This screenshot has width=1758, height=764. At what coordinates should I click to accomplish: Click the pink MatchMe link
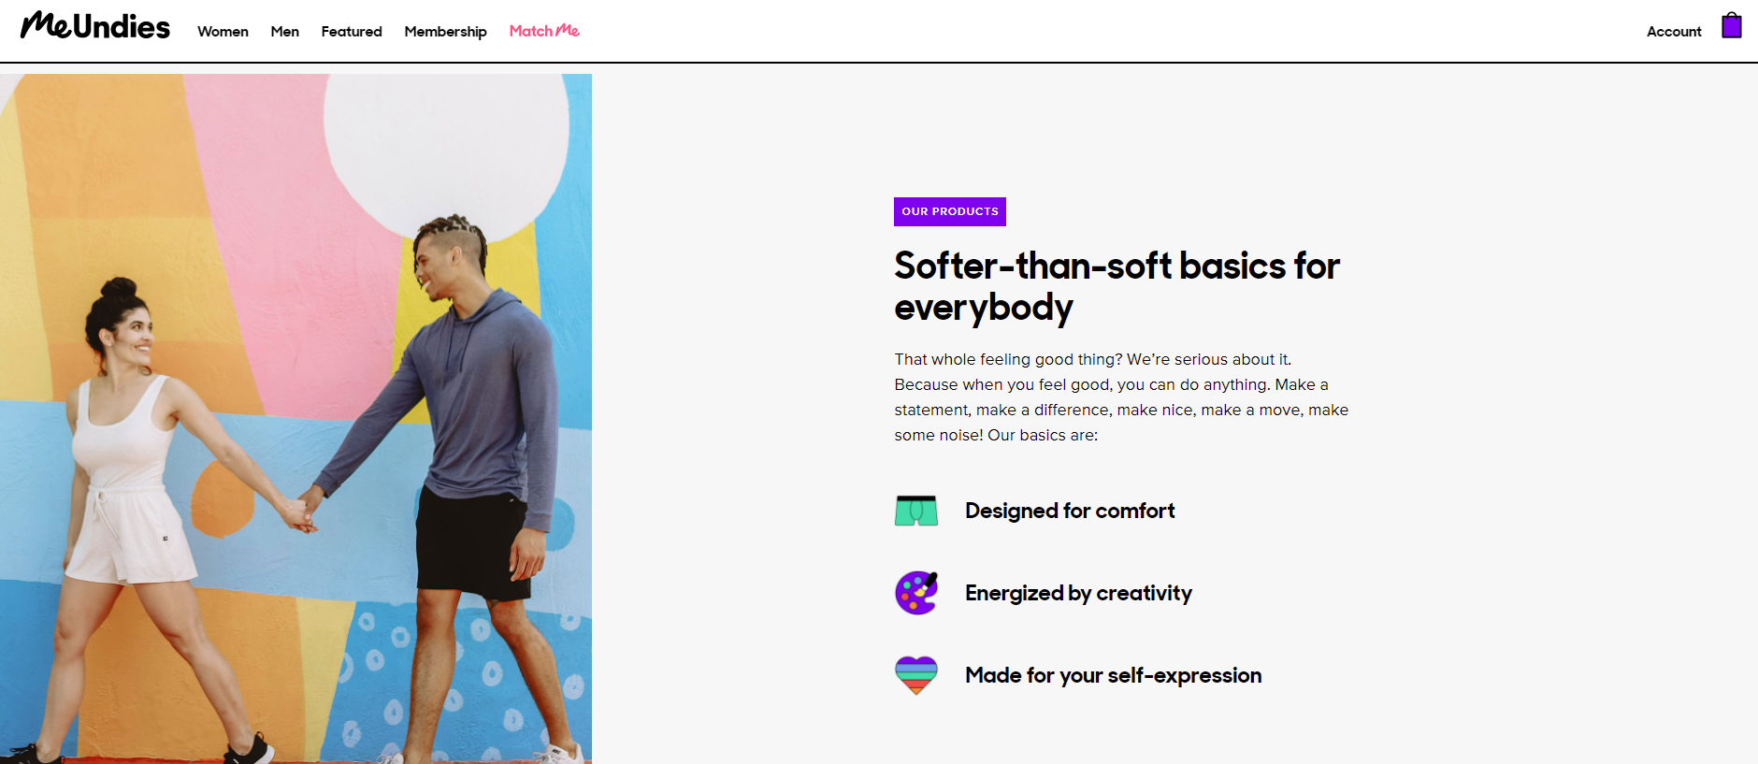(x=544, y=31)
